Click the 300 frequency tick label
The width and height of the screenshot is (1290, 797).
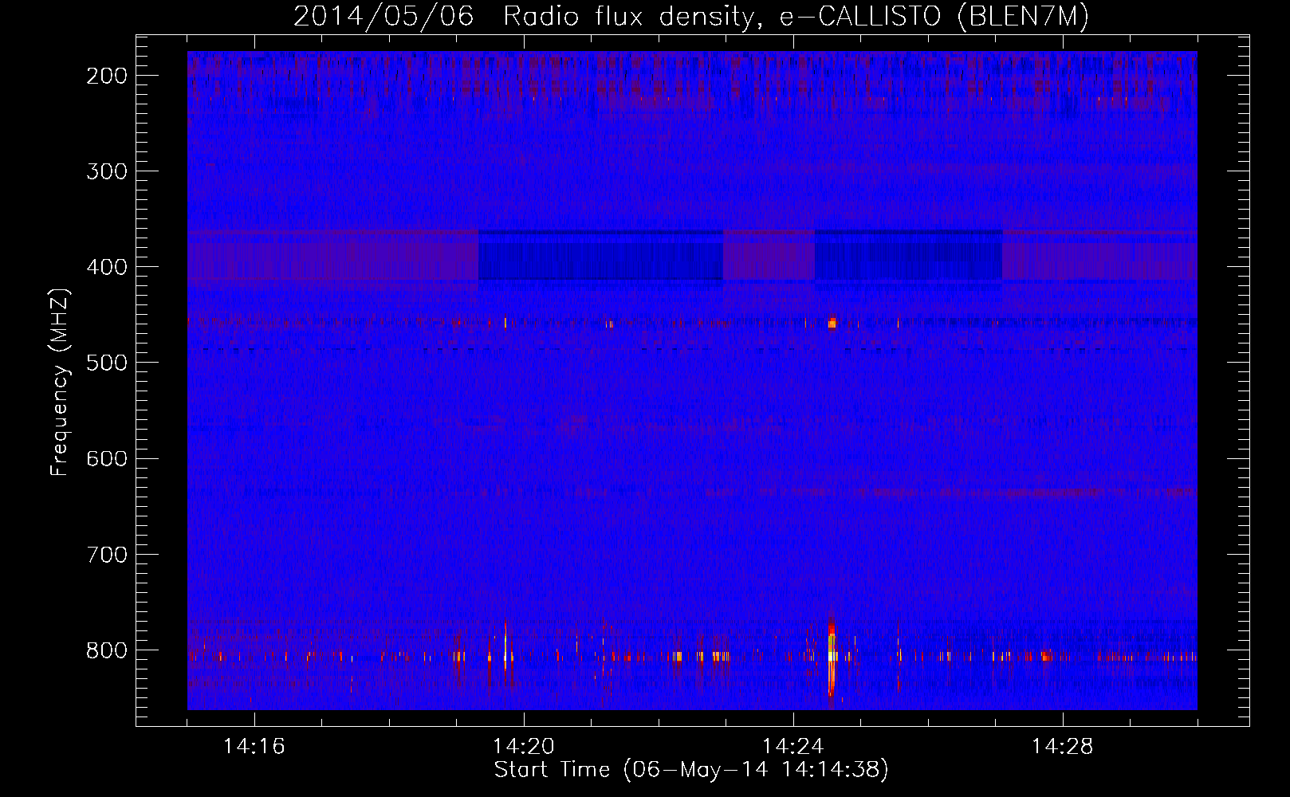[x=107, y=171]
